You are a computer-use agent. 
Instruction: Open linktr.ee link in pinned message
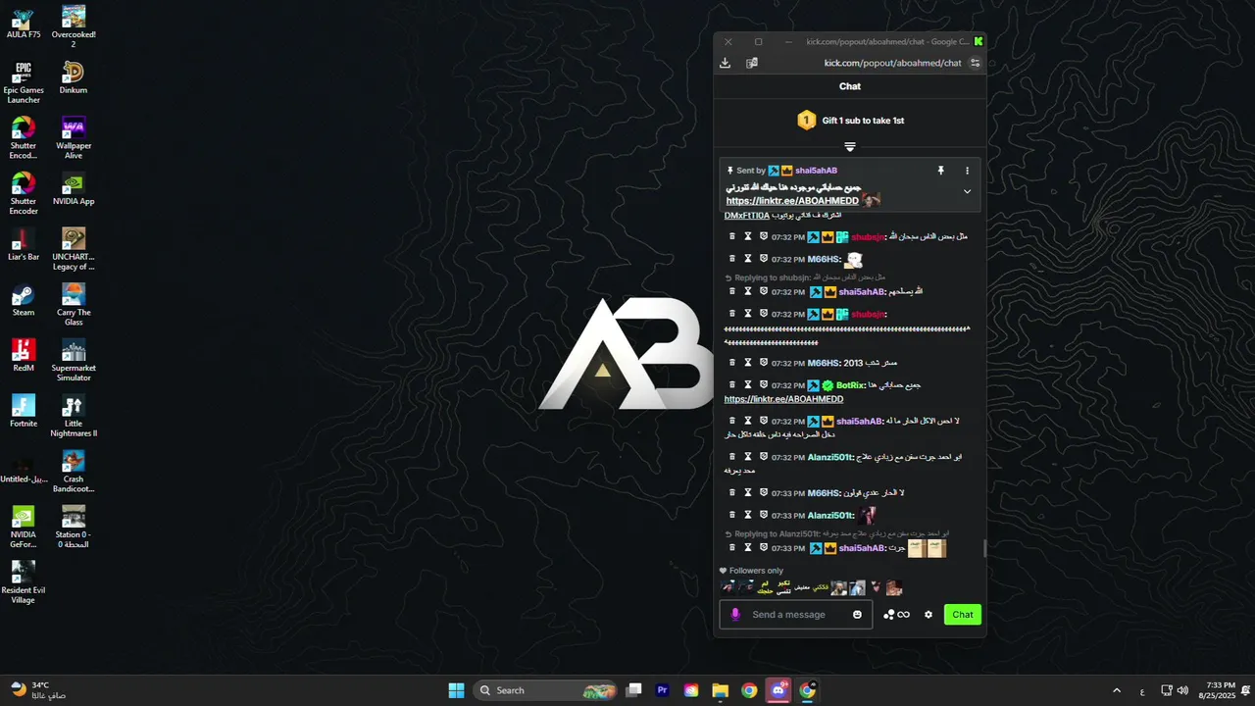point(792,201)
